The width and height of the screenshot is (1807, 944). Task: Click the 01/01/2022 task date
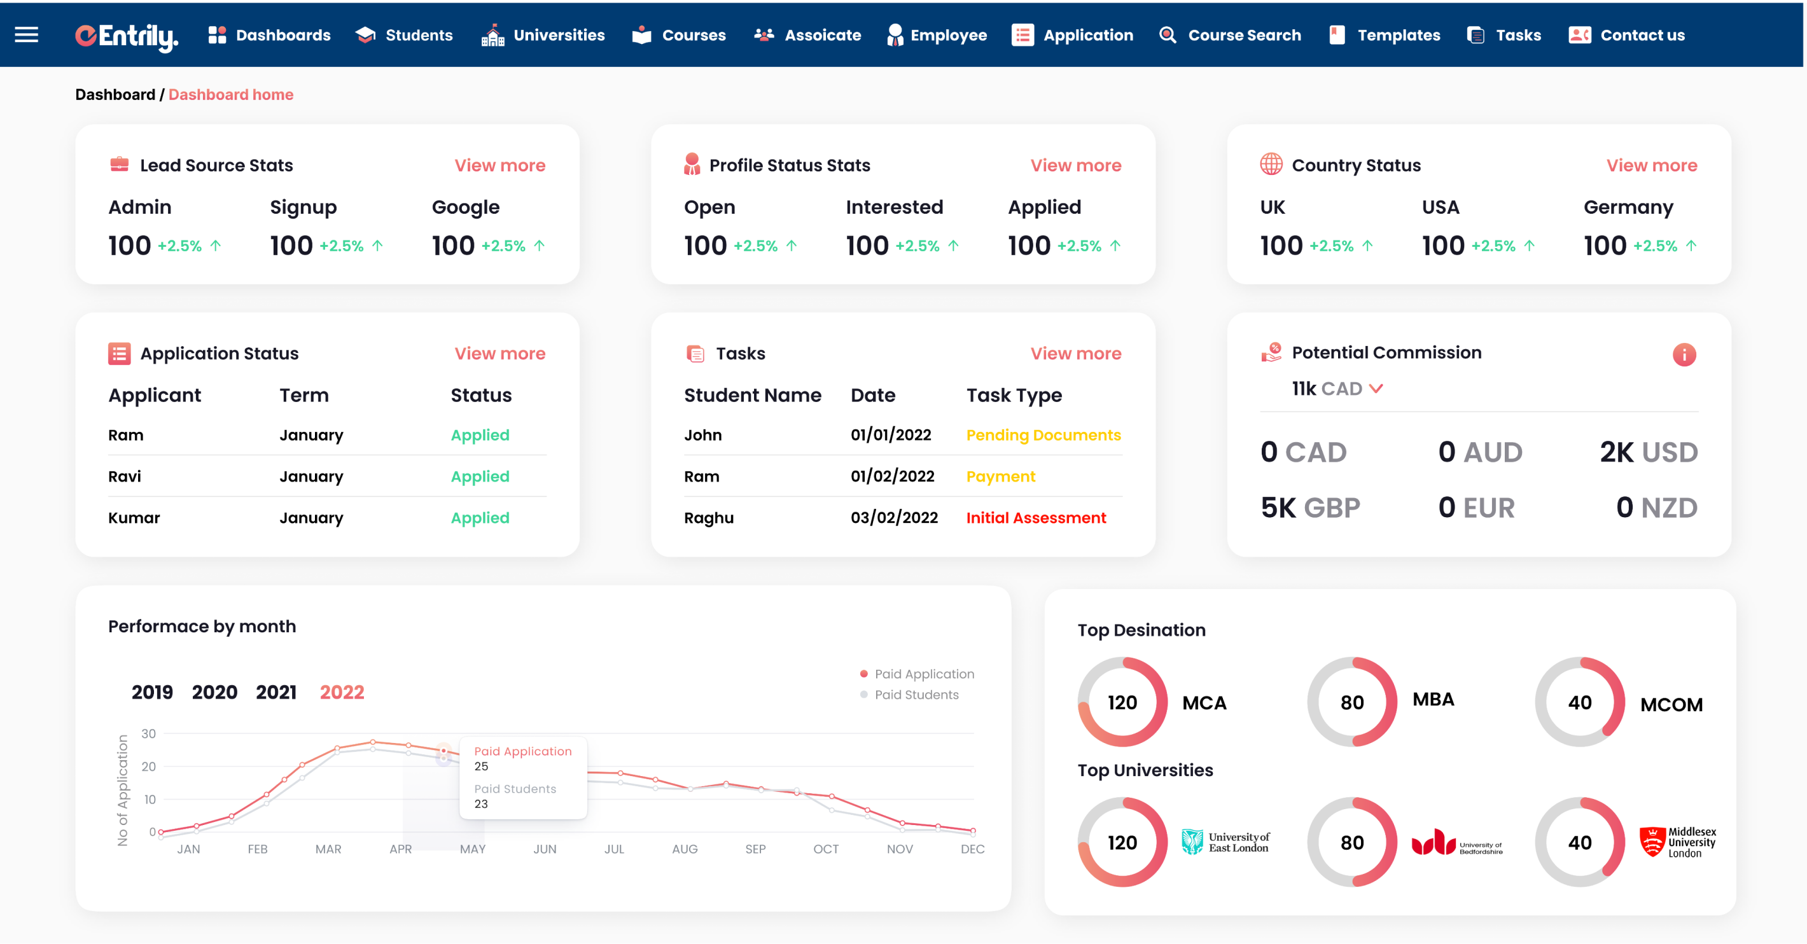891,436
